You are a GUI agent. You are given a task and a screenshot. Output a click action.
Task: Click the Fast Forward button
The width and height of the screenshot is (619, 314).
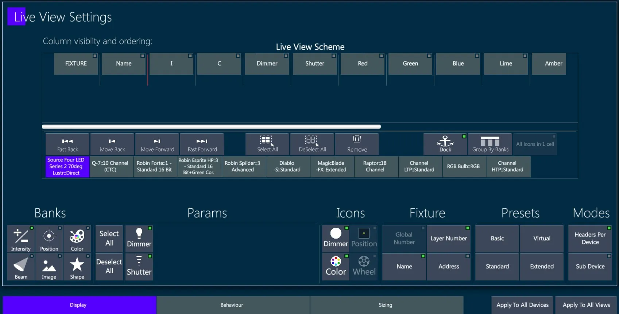202,144
